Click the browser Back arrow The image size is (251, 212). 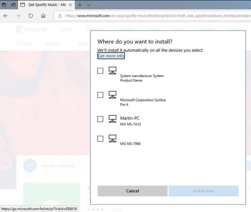pos(6,16)
